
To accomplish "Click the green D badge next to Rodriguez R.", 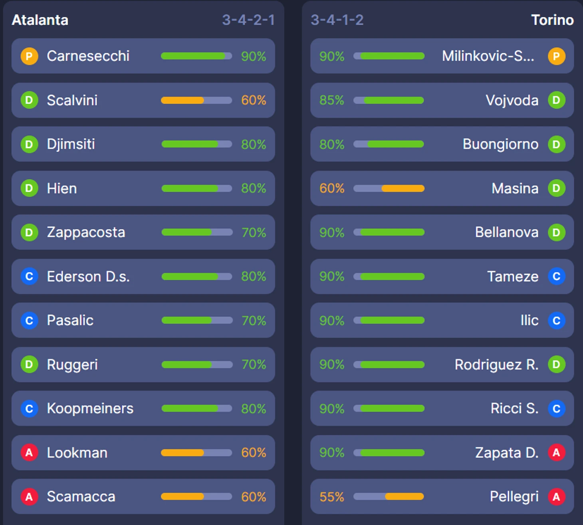I will 556,365.
